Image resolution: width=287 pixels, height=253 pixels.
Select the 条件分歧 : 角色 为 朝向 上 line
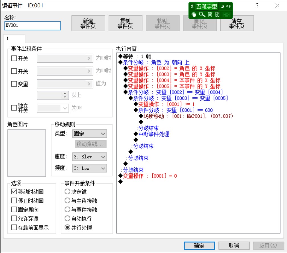pos(154,62)
